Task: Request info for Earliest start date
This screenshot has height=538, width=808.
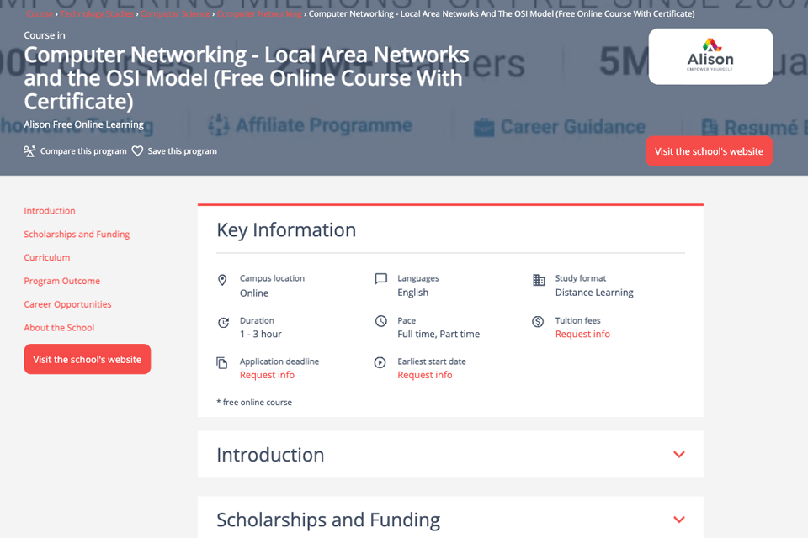Action: coord(424,375)
